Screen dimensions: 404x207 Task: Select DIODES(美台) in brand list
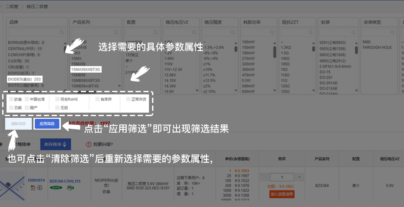24,79
